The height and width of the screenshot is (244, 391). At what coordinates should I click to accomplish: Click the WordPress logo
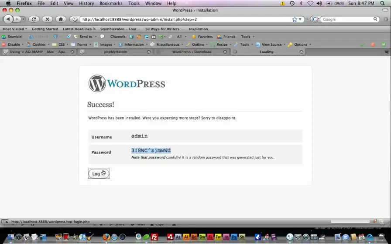coord(127,83)
